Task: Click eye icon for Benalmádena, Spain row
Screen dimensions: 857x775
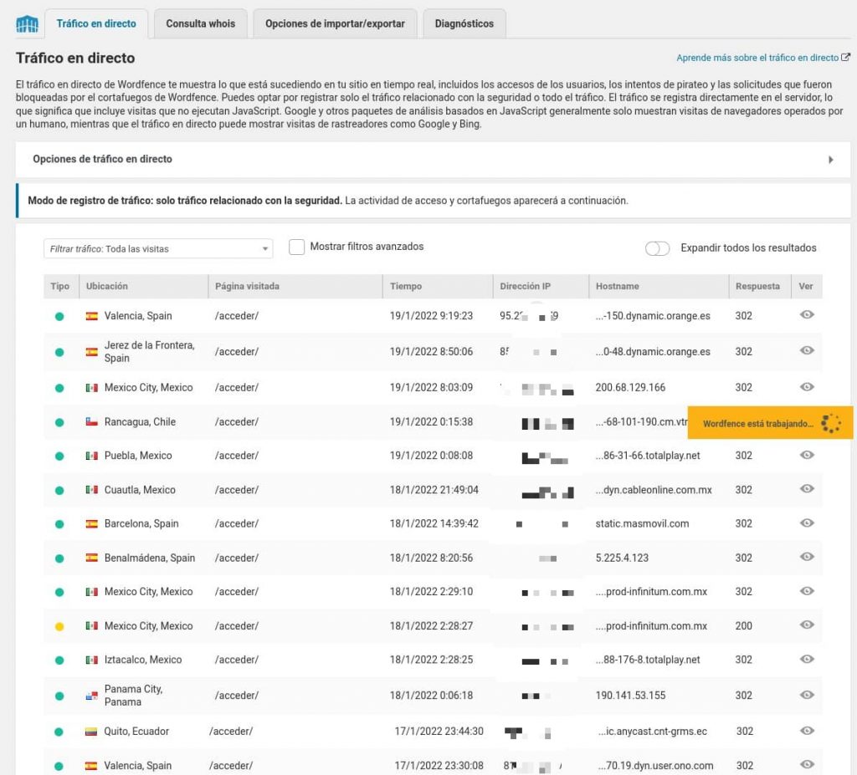Action: point(807,557)
